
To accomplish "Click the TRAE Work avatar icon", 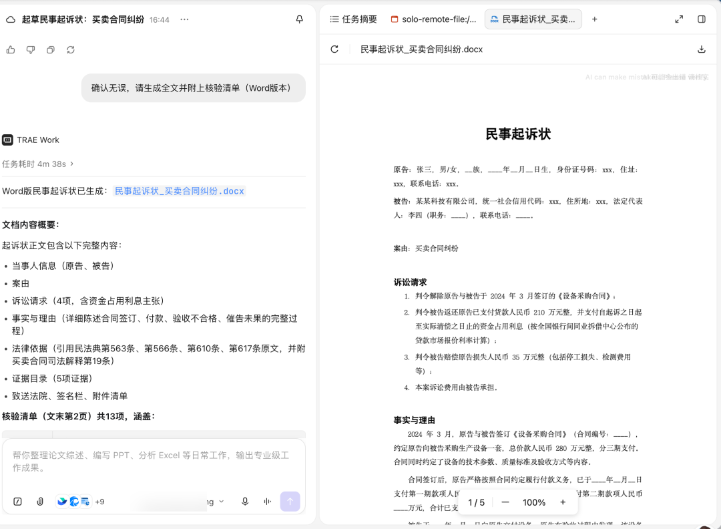I will (x=8, y=140).
